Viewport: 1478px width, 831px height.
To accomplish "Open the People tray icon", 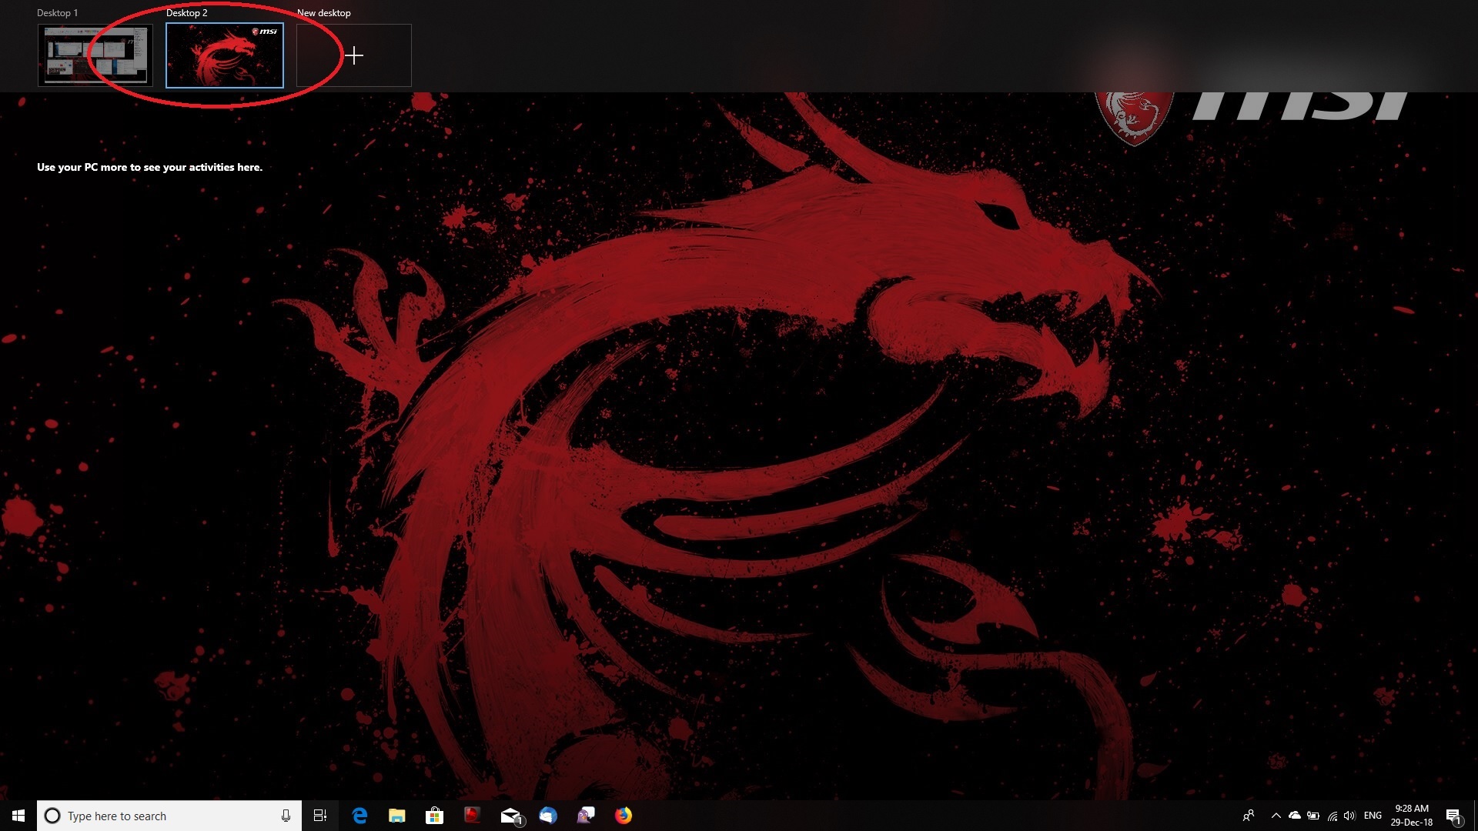I will [1249, 816].
